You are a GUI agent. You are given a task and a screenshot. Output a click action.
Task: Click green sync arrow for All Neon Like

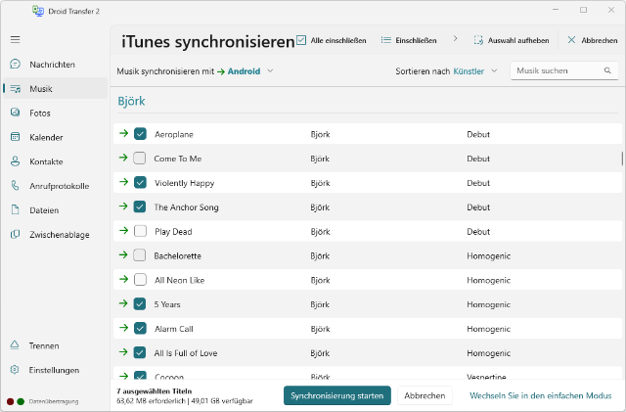(x=124, y=279)
